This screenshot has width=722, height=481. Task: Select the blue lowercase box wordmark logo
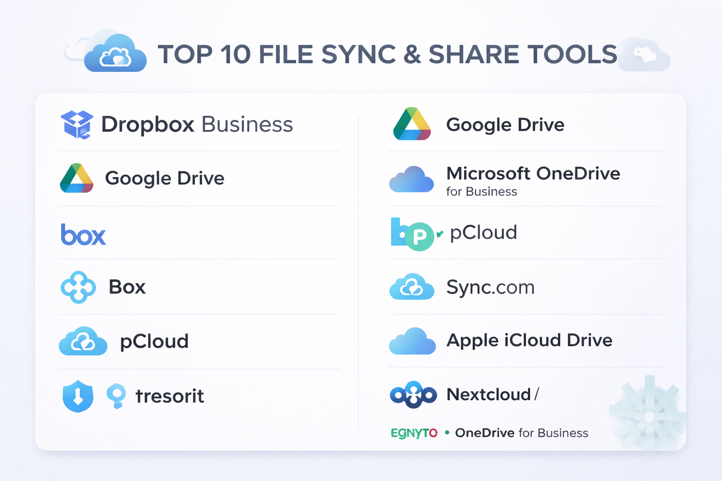(x=83, y=234)
